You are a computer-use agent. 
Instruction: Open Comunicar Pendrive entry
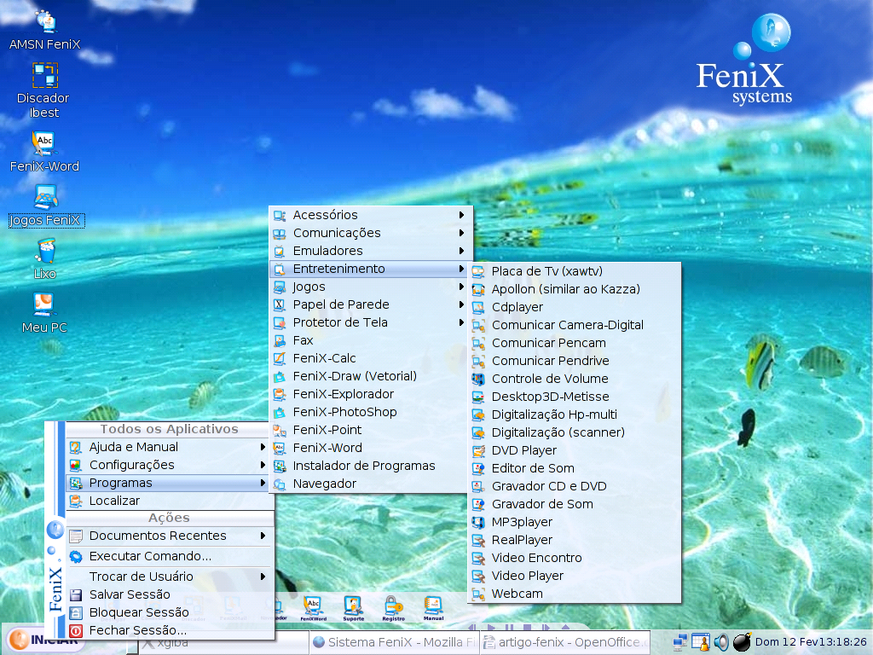click(x=574, y=361)
